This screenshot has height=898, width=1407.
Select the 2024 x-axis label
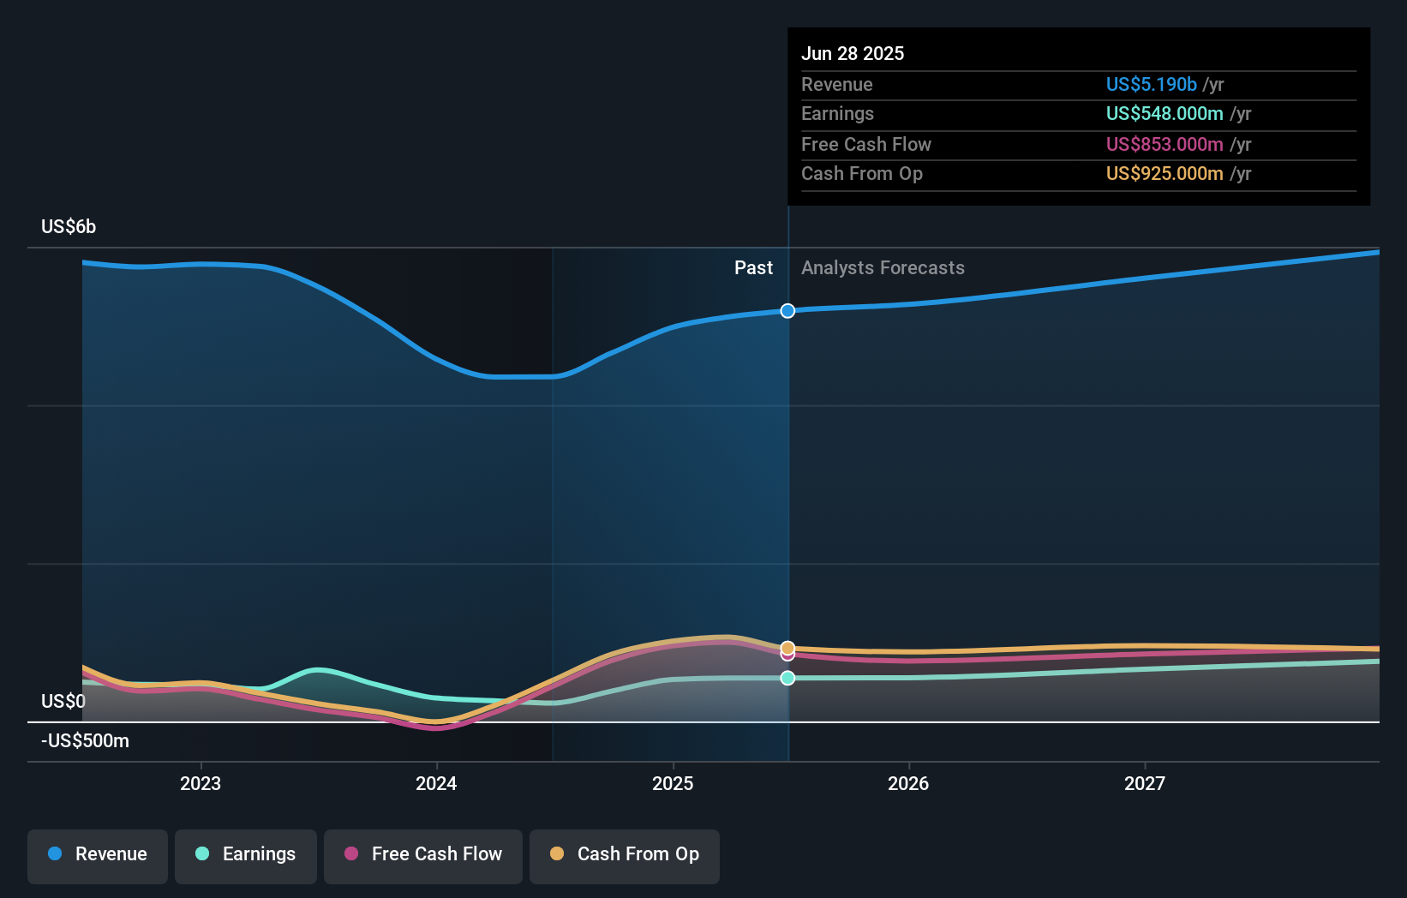[436, 783]
